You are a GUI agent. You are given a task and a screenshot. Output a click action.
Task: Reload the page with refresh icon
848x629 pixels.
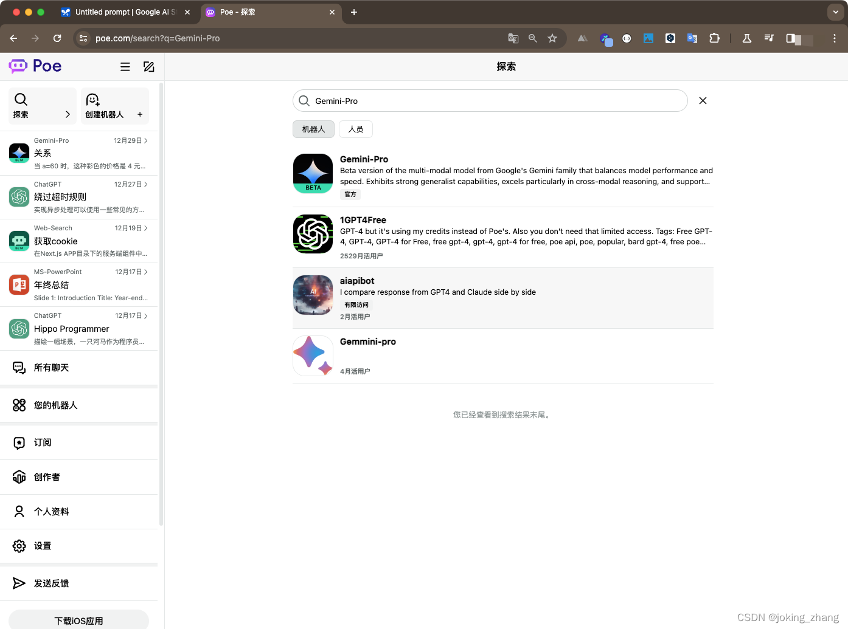[x=57, y=38]
